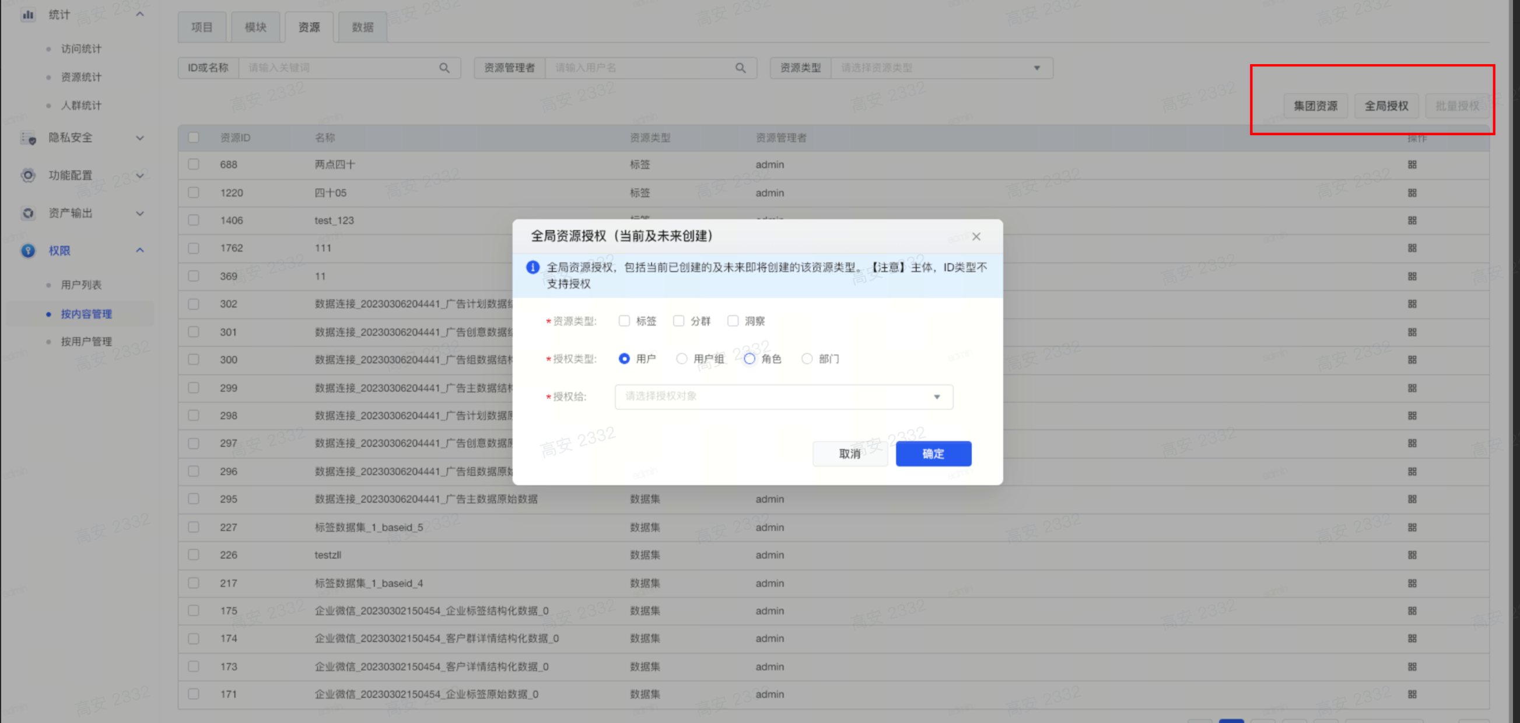The width and height of the screenshot is (1520, 723).
Task: Open the action grid icon for row 226
Action: coord(1412,555)
